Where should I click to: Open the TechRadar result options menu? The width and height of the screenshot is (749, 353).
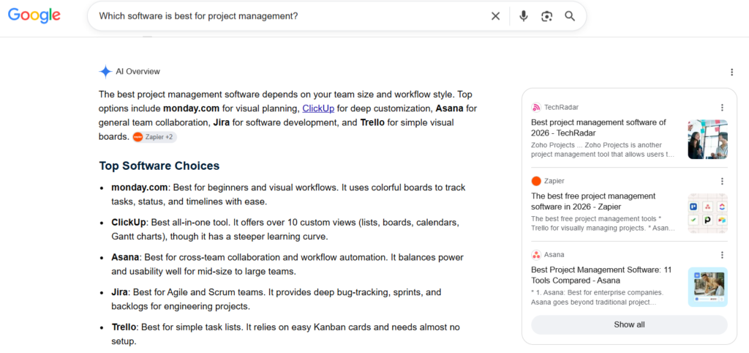coord(722,108)
